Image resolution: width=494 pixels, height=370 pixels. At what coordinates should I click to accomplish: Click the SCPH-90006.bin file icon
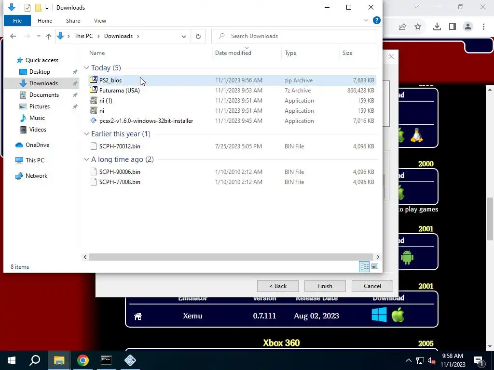point(93,172)
